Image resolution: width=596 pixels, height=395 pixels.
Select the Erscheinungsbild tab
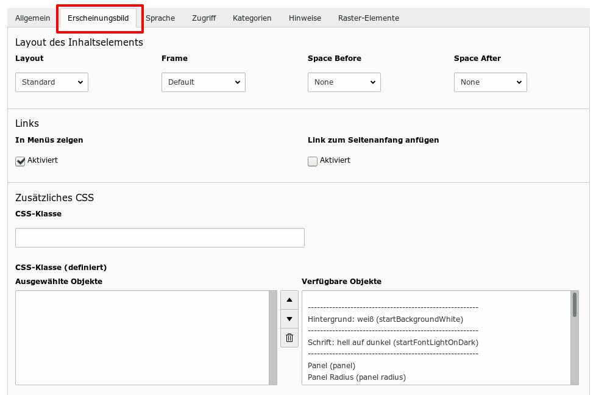click(x=98, y=18)
